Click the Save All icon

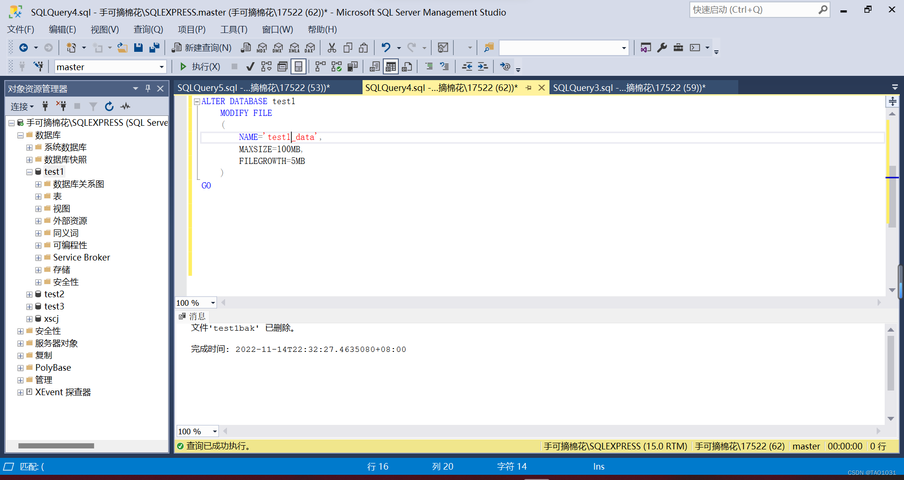[x=154, y=48]
